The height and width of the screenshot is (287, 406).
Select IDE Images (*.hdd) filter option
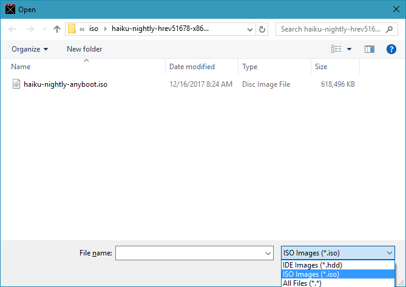(312, 265)
